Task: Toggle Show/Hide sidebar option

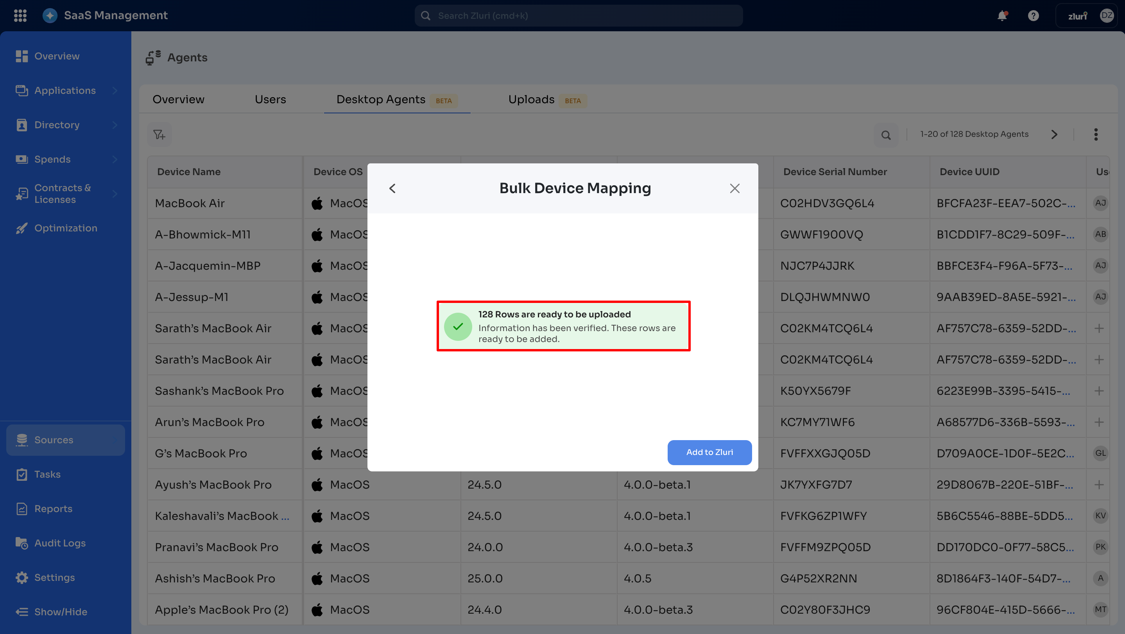Action: (x=60, y=612)
